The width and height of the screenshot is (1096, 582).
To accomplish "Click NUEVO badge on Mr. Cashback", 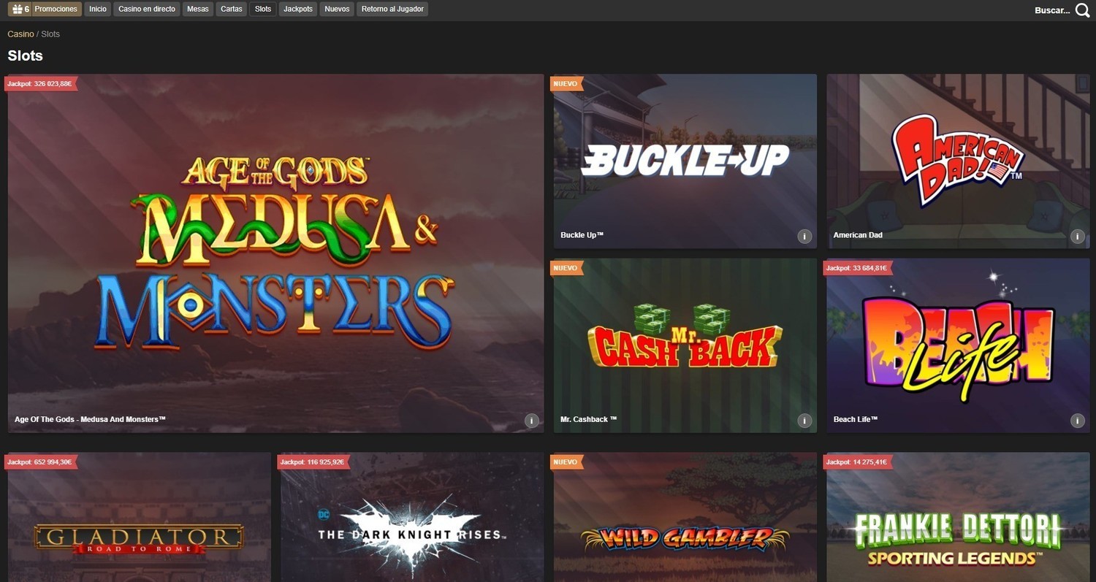I will (x=566, y=268).
